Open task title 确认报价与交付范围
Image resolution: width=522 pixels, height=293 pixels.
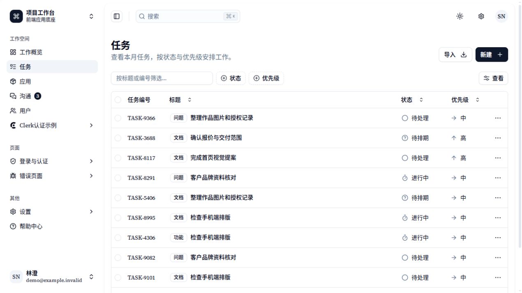click(x=216, y=138)
